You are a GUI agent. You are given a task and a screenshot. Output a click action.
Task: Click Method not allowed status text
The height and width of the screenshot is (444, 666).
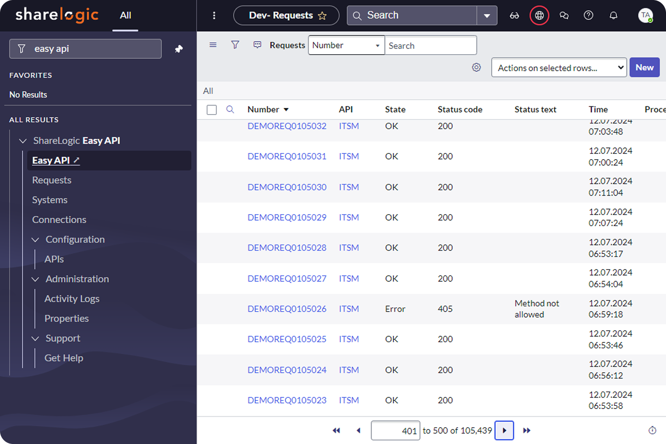537,309
